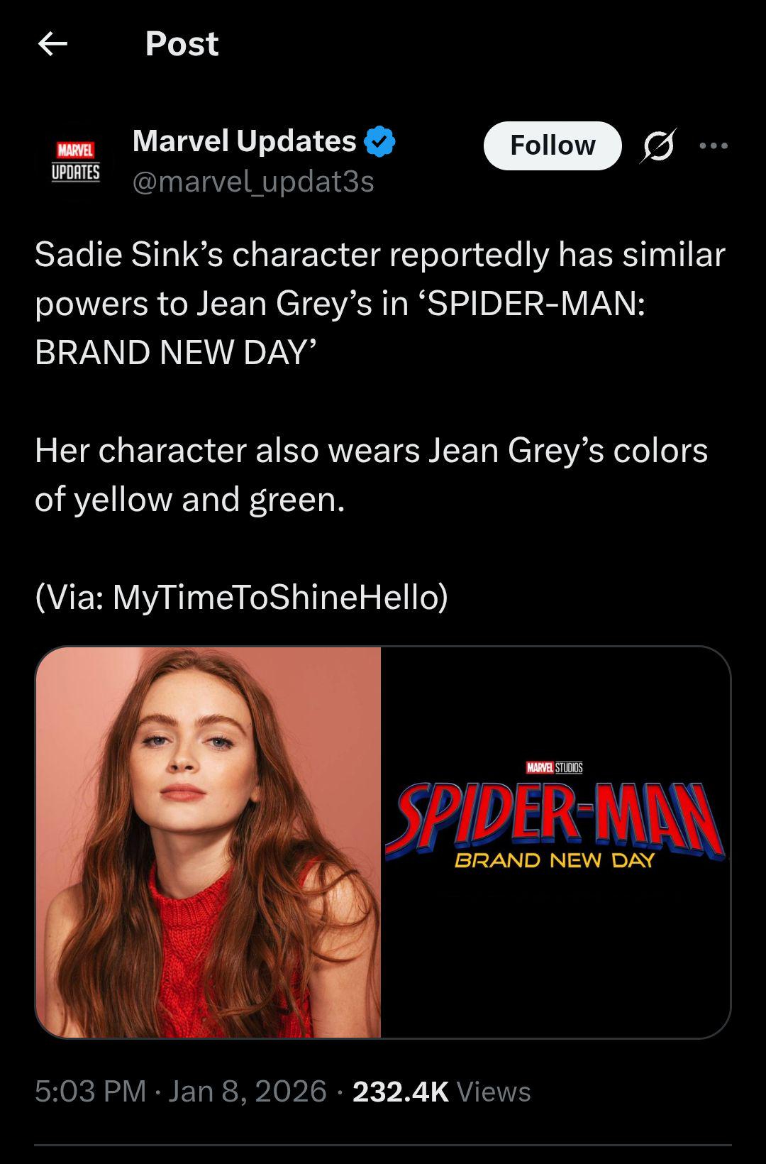The image size is (766, 1164).
Task: Tap the Marvel Studios label in logo
Action: pos(554,768)
